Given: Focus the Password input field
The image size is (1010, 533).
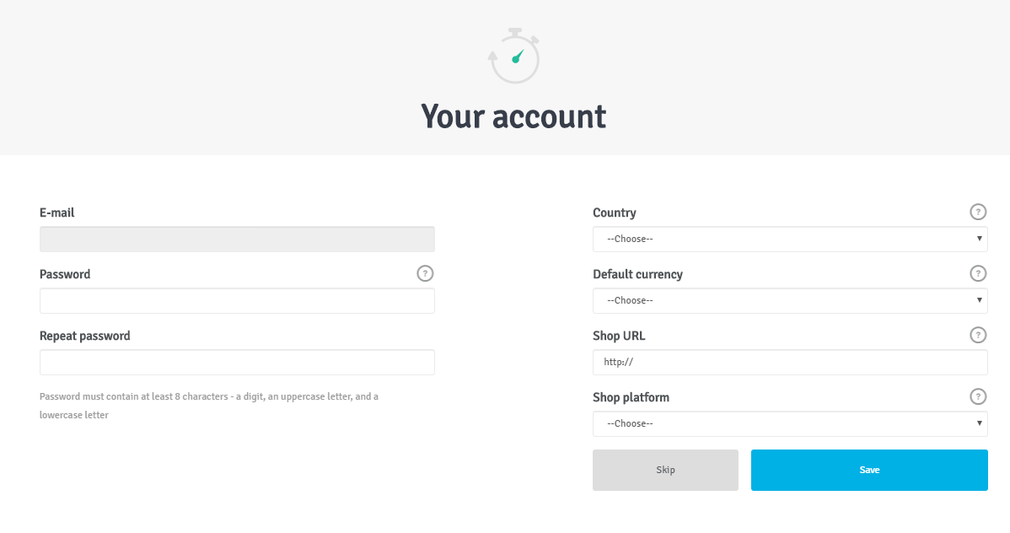Looking at the screenshot, I should tap(237, 301).
